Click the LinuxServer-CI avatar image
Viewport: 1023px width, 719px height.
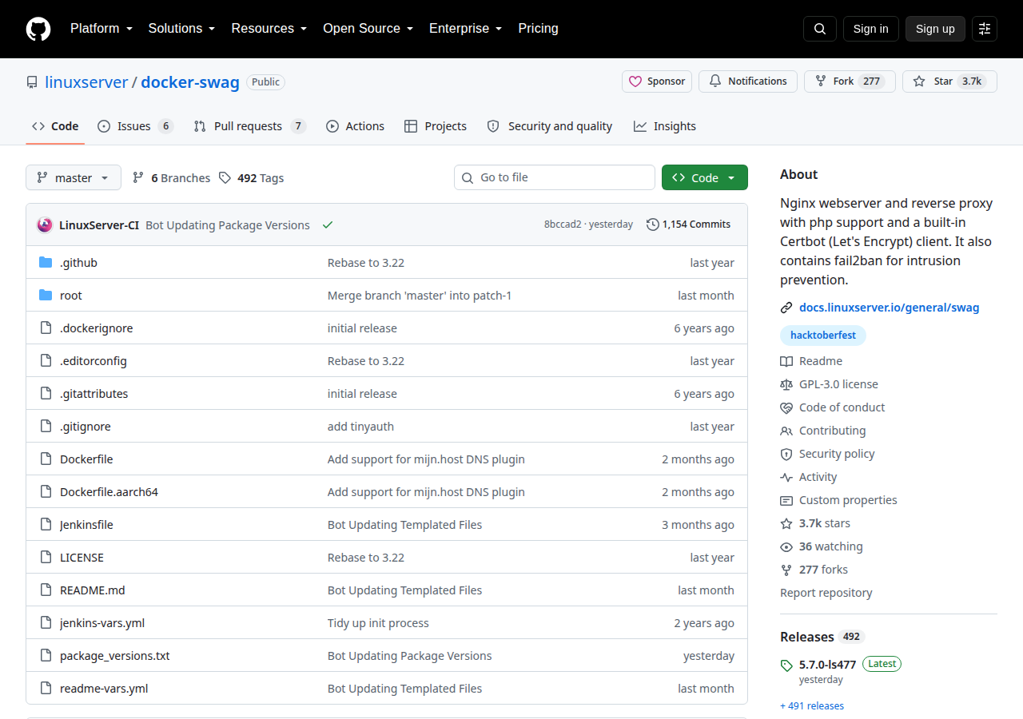tap(45, 224)
